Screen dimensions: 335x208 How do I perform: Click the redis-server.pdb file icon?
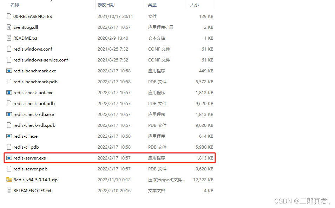pyautogui.click(x=9, y=169)
